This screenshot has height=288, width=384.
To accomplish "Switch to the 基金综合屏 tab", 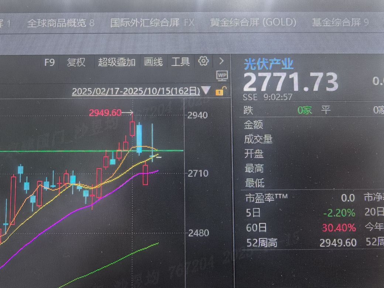I will click(340, 22).
